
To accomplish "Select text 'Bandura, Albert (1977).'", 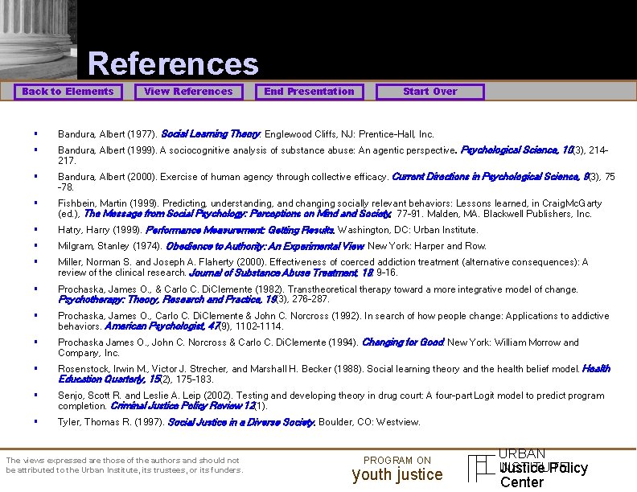I will pos(108,134).
